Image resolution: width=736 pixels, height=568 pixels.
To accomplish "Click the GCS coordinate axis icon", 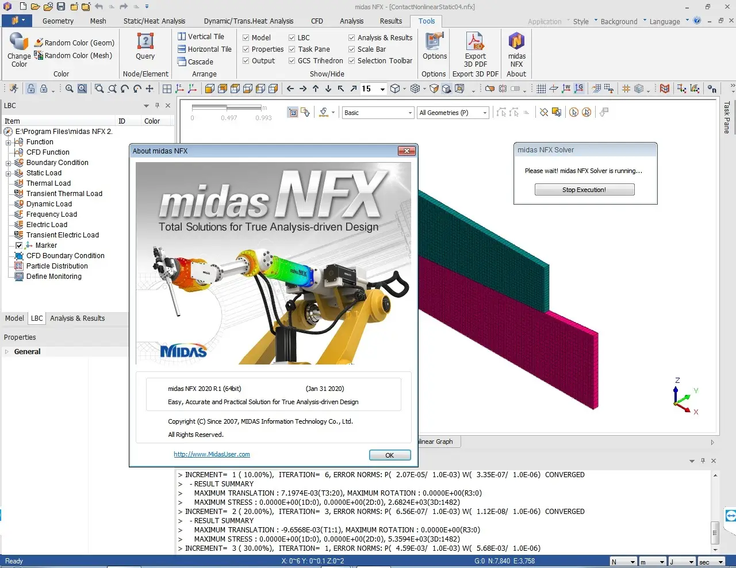I will point(578,89).
